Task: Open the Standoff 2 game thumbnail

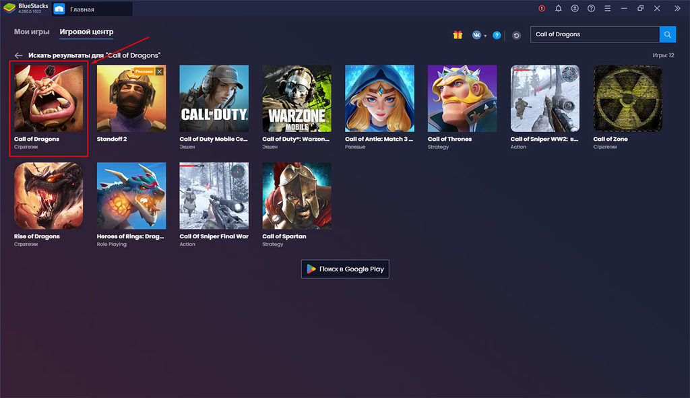Action: point(131,98)
